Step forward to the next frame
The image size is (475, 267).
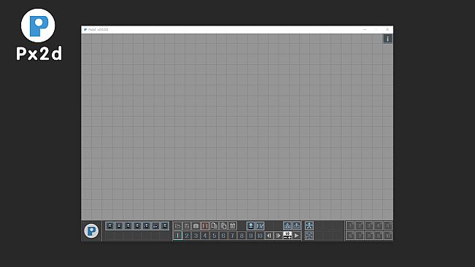[x=278, y=236]
